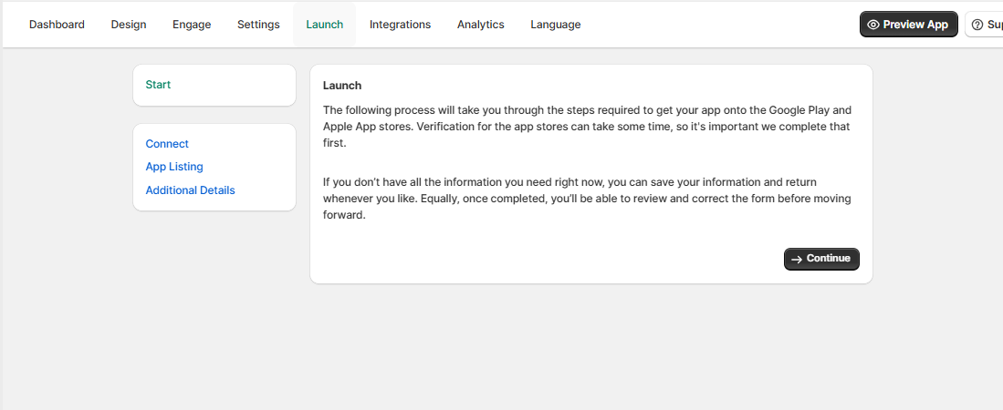Select the Launch tab
The height and width of the screenshot is (410, 1003).
click(324, 25)
